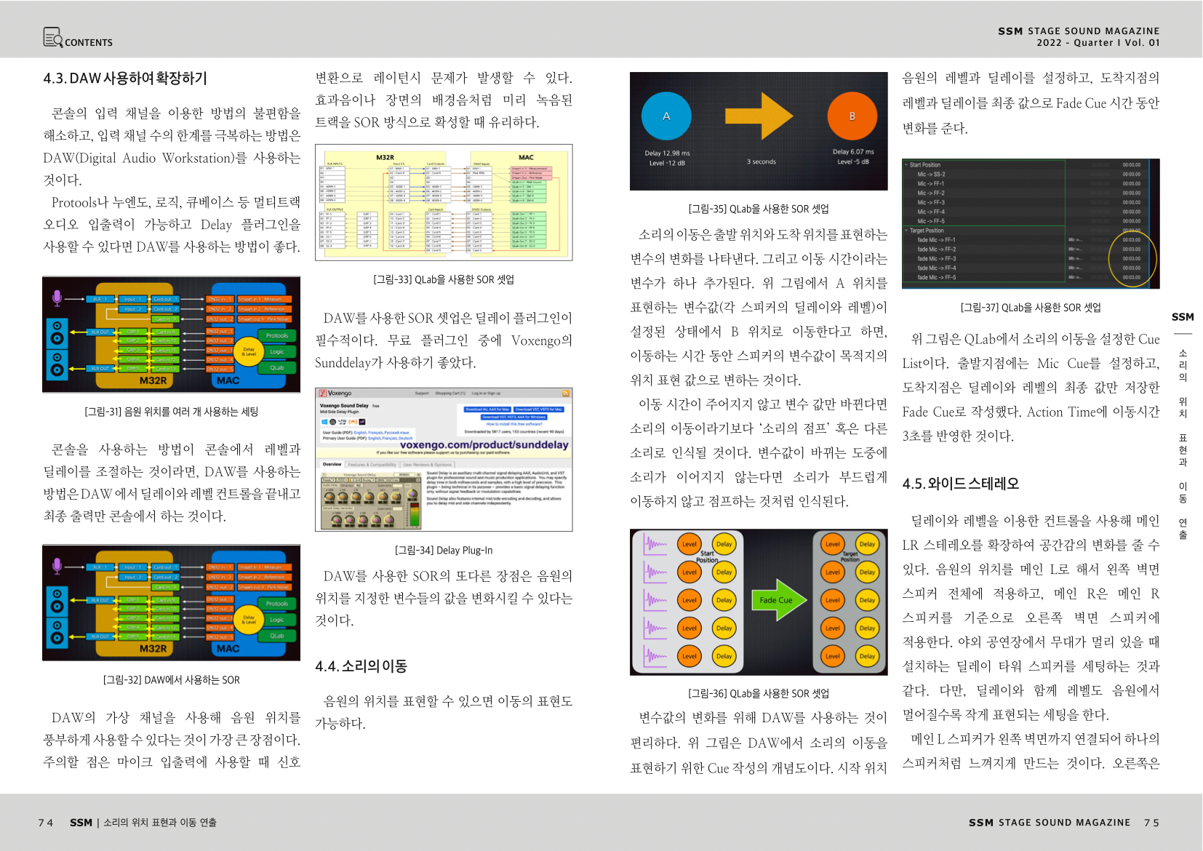This screenshot has height=851, width=1203.
Task: Click the QLab box in figure 32
Action: [x=277, y=636]
